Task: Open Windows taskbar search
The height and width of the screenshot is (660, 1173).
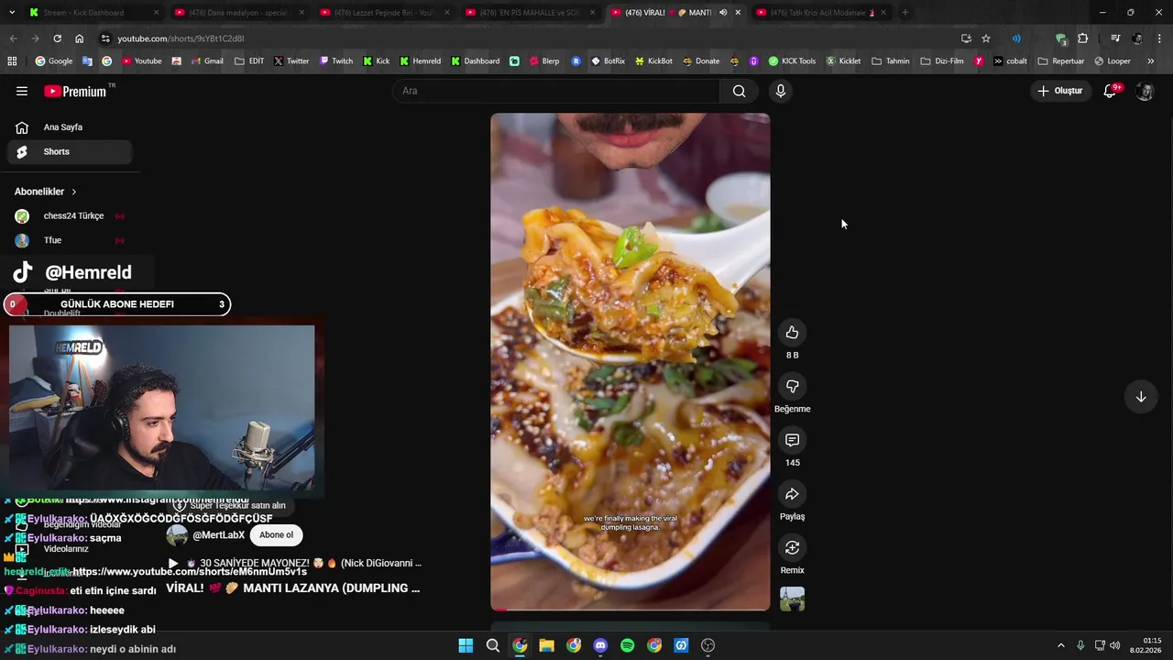Action: click(x=493, y=645)
